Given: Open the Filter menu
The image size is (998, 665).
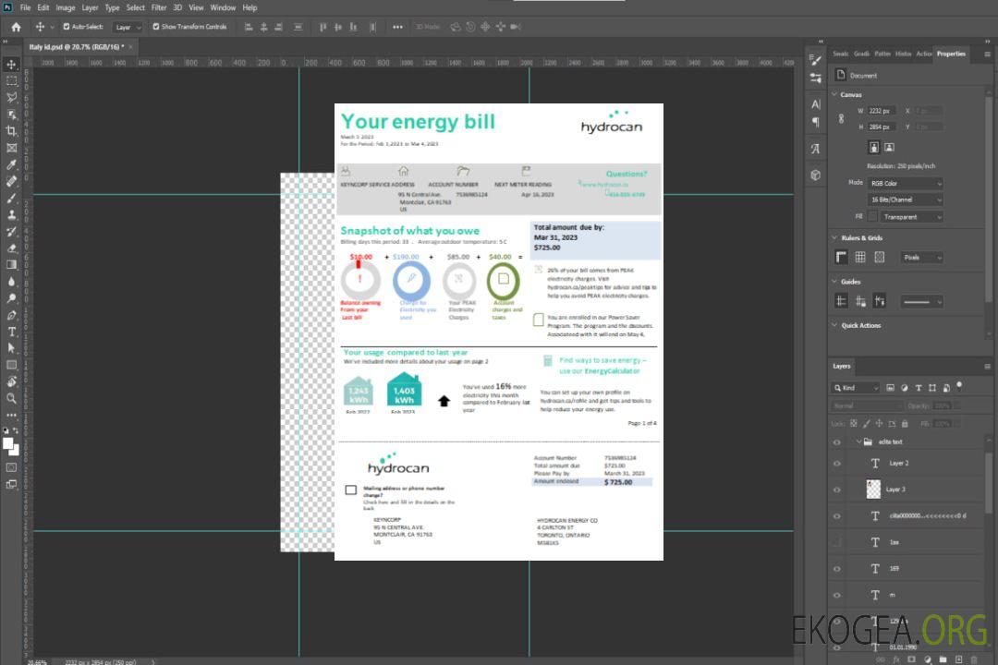Looking at the screenshot, I should pos(159,7).
